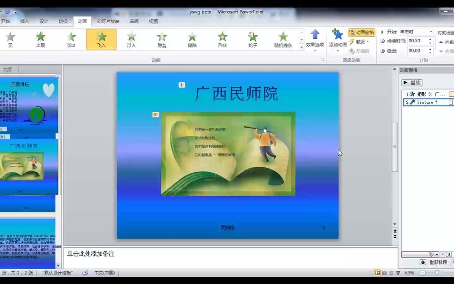The image size is (454, 284).
Task: Click animation tag 2 beside the picture
Action: pos(155,115)
